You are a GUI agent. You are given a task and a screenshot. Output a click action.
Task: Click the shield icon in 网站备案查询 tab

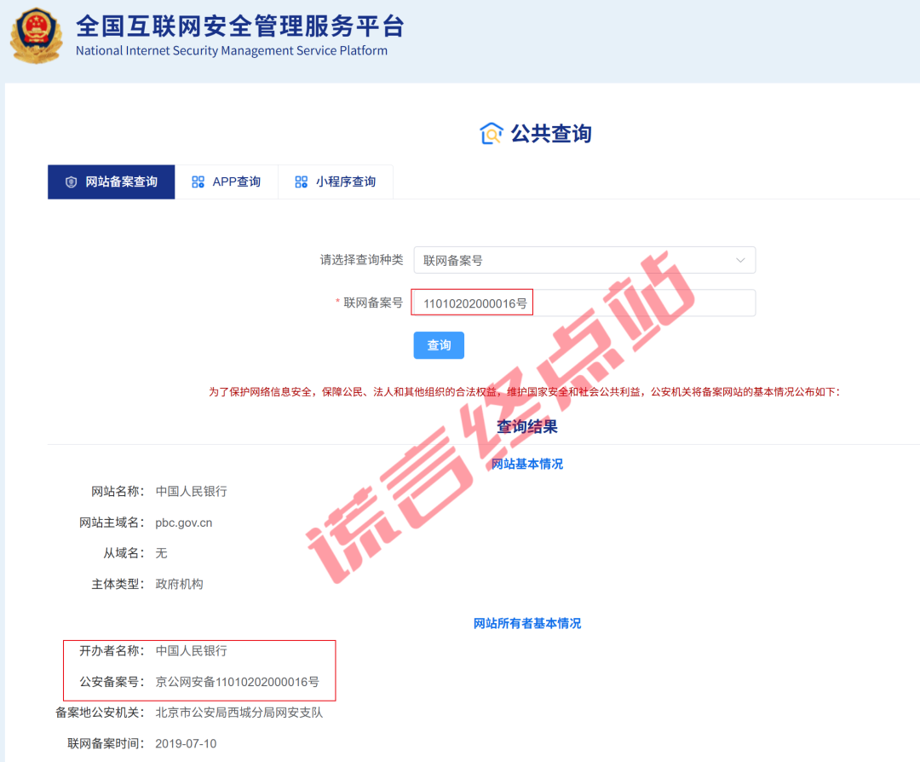click(x=71, y=182)
